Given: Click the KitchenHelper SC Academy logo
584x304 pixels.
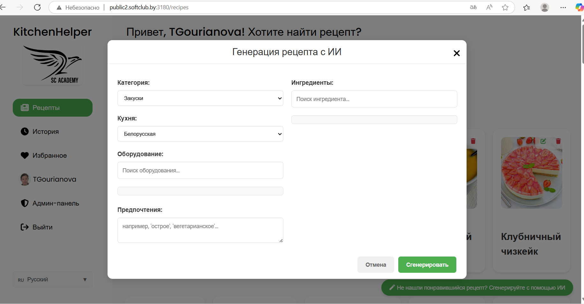Looking at the screenshot, I should (52, 65).
